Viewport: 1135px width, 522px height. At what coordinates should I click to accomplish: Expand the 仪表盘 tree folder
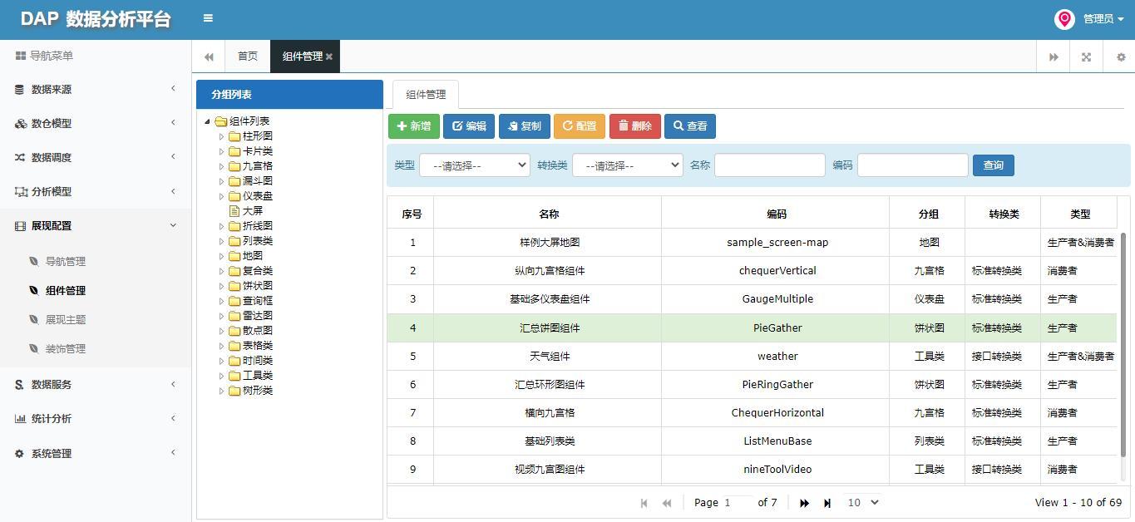coord(222,196)
